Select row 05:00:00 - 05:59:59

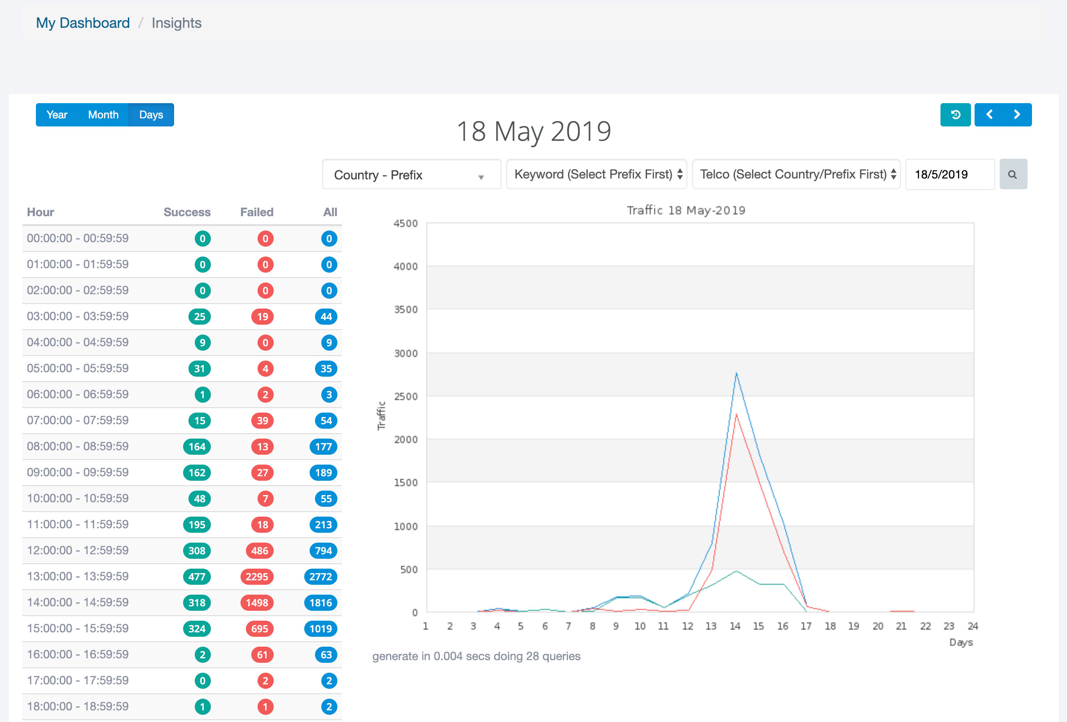[182, 368]
